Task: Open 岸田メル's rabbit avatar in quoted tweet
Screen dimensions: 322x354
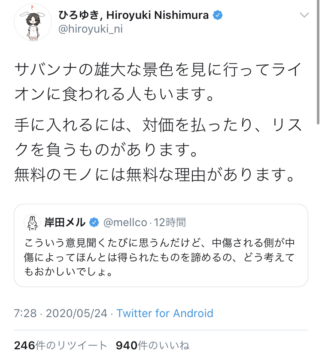Action: coord(32,222)
